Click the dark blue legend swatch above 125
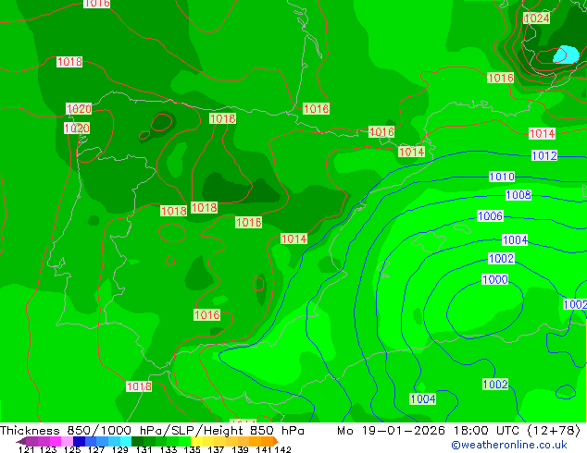This screenshot has width=587, height=453. tap(79, 441)
